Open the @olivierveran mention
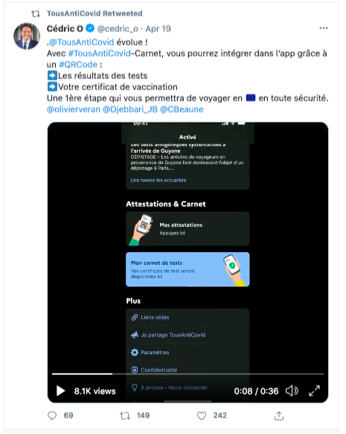This screenshot has width=346, height=434. (74, 110)
